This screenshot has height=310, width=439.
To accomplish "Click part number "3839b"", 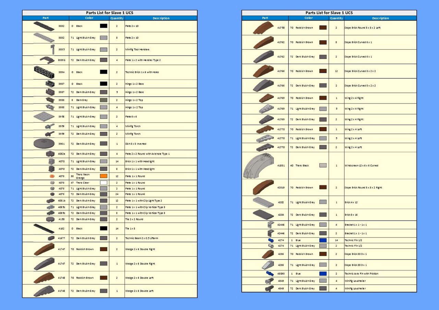I will (x=61, y=60).
